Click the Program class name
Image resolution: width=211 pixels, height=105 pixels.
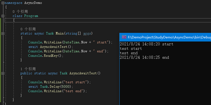click(x=31, y=16)
